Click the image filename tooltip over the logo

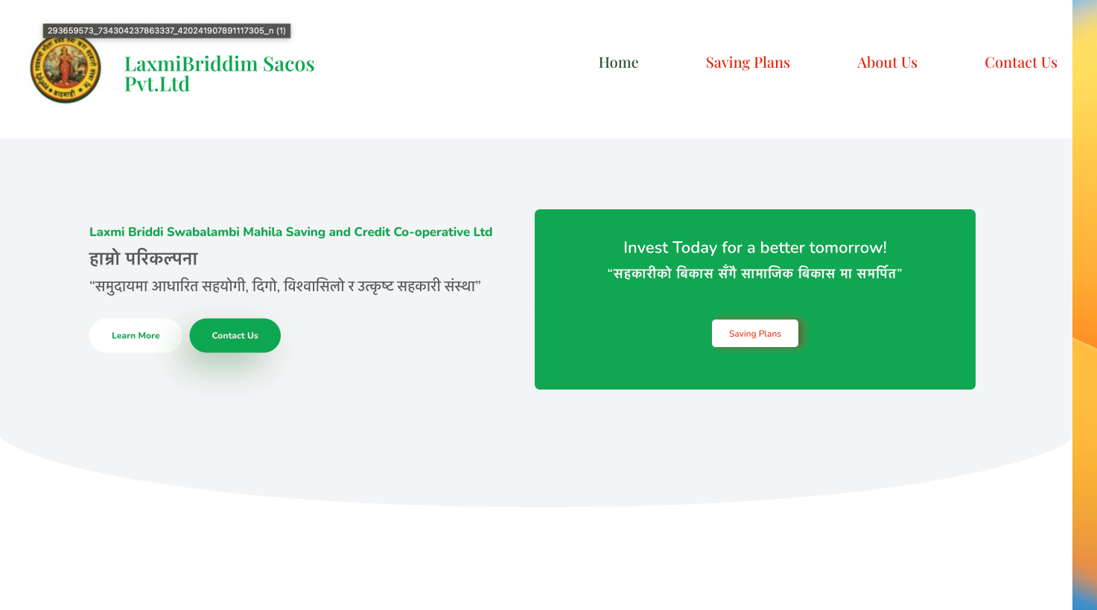click(166, 31)
